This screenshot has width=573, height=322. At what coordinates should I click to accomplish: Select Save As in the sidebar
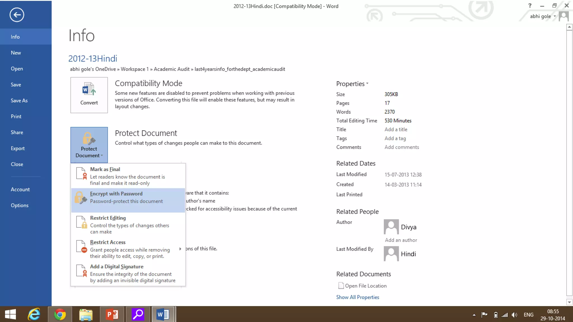coord(19,101)
